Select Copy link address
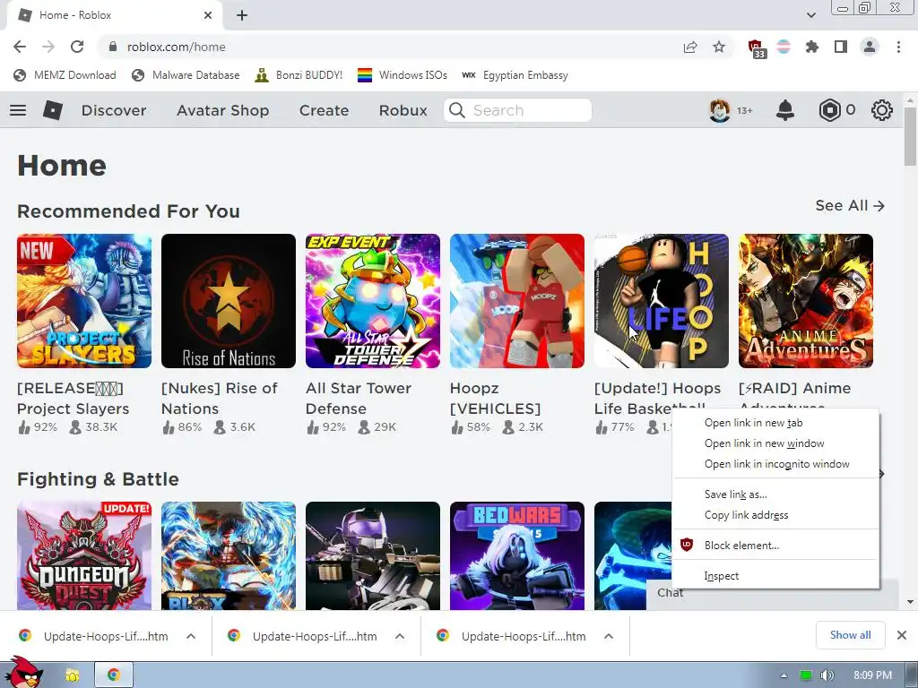Viewport: 918px width, 688px height. (x=775, y=515)
